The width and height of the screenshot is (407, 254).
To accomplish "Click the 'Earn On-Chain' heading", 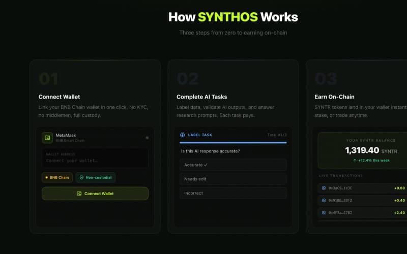I will click(334, 97).
